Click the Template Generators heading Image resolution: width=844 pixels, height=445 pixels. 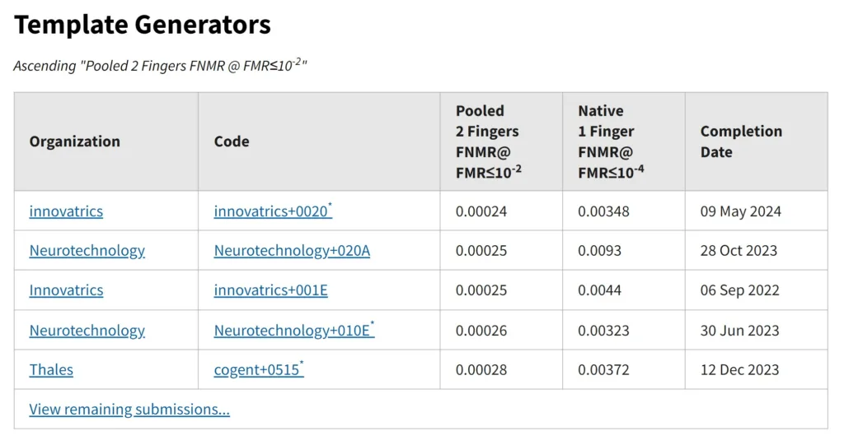pyautogui.click(x=143, y=25)
